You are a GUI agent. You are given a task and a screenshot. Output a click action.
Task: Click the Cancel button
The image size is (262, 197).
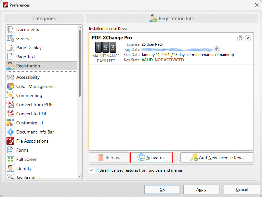[x=242, y=190]
